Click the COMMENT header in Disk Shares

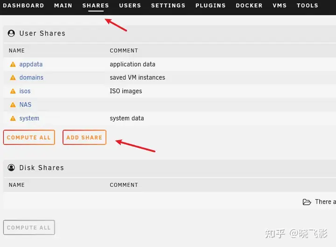pos(124,185)
